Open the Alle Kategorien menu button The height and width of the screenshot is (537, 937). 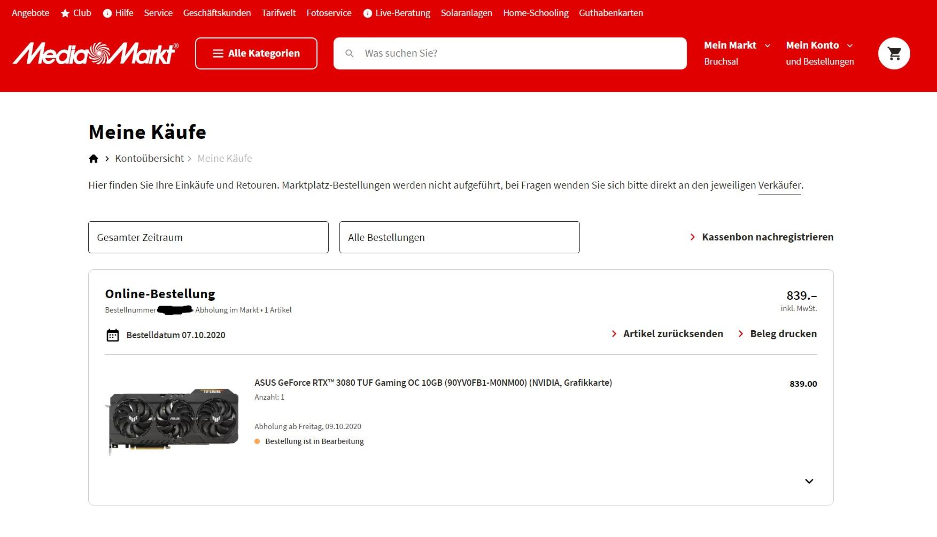256,53
